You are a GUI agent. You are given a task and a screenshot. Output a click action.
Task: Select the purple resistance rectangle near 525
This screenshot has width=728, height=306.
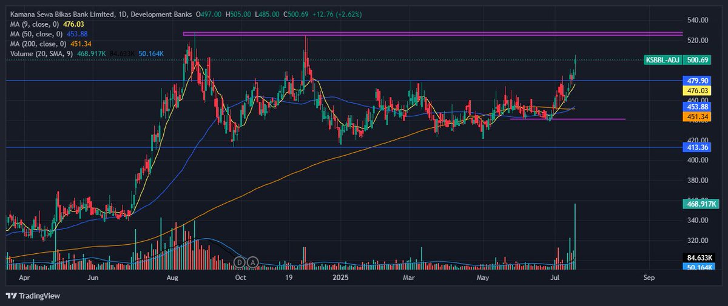pos(433,34)
